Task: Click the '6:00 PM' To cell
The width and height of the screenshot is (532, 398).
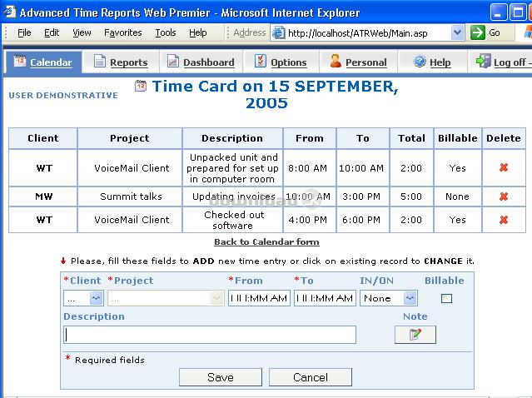Action: coord(361,220)
